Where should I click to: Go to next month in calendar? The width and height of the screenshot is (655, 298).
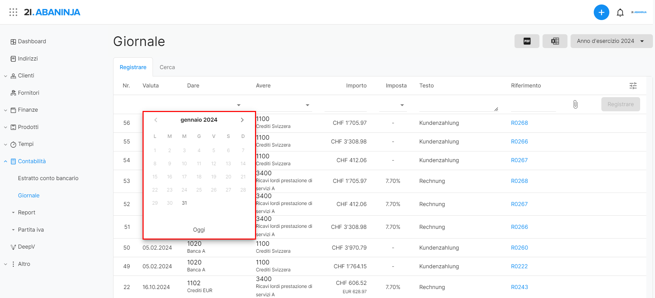242,120
